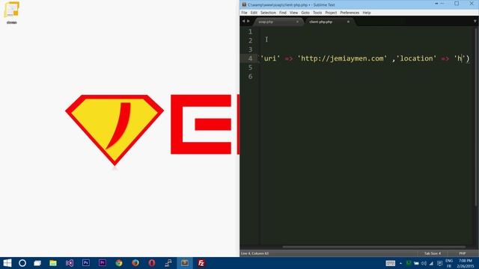The height and width of the screenshot is (269, 479).
Task: Launch Premiere Pro from taskbar
Action: pos(103,263)
